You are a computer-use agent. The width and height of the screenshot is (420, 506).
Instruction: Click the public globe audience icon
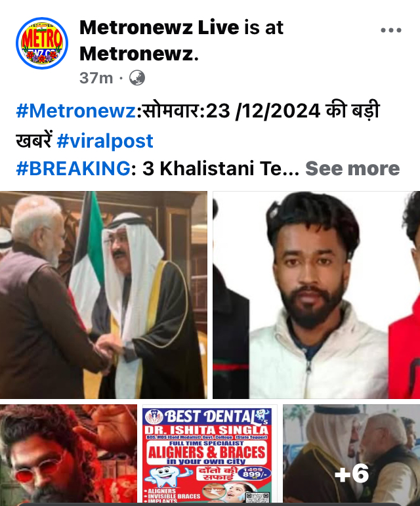[x=137, y=78]
